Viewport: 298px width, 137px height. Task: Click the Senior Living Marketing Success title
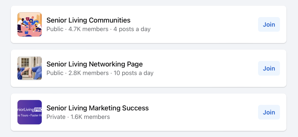coord(97,108)
